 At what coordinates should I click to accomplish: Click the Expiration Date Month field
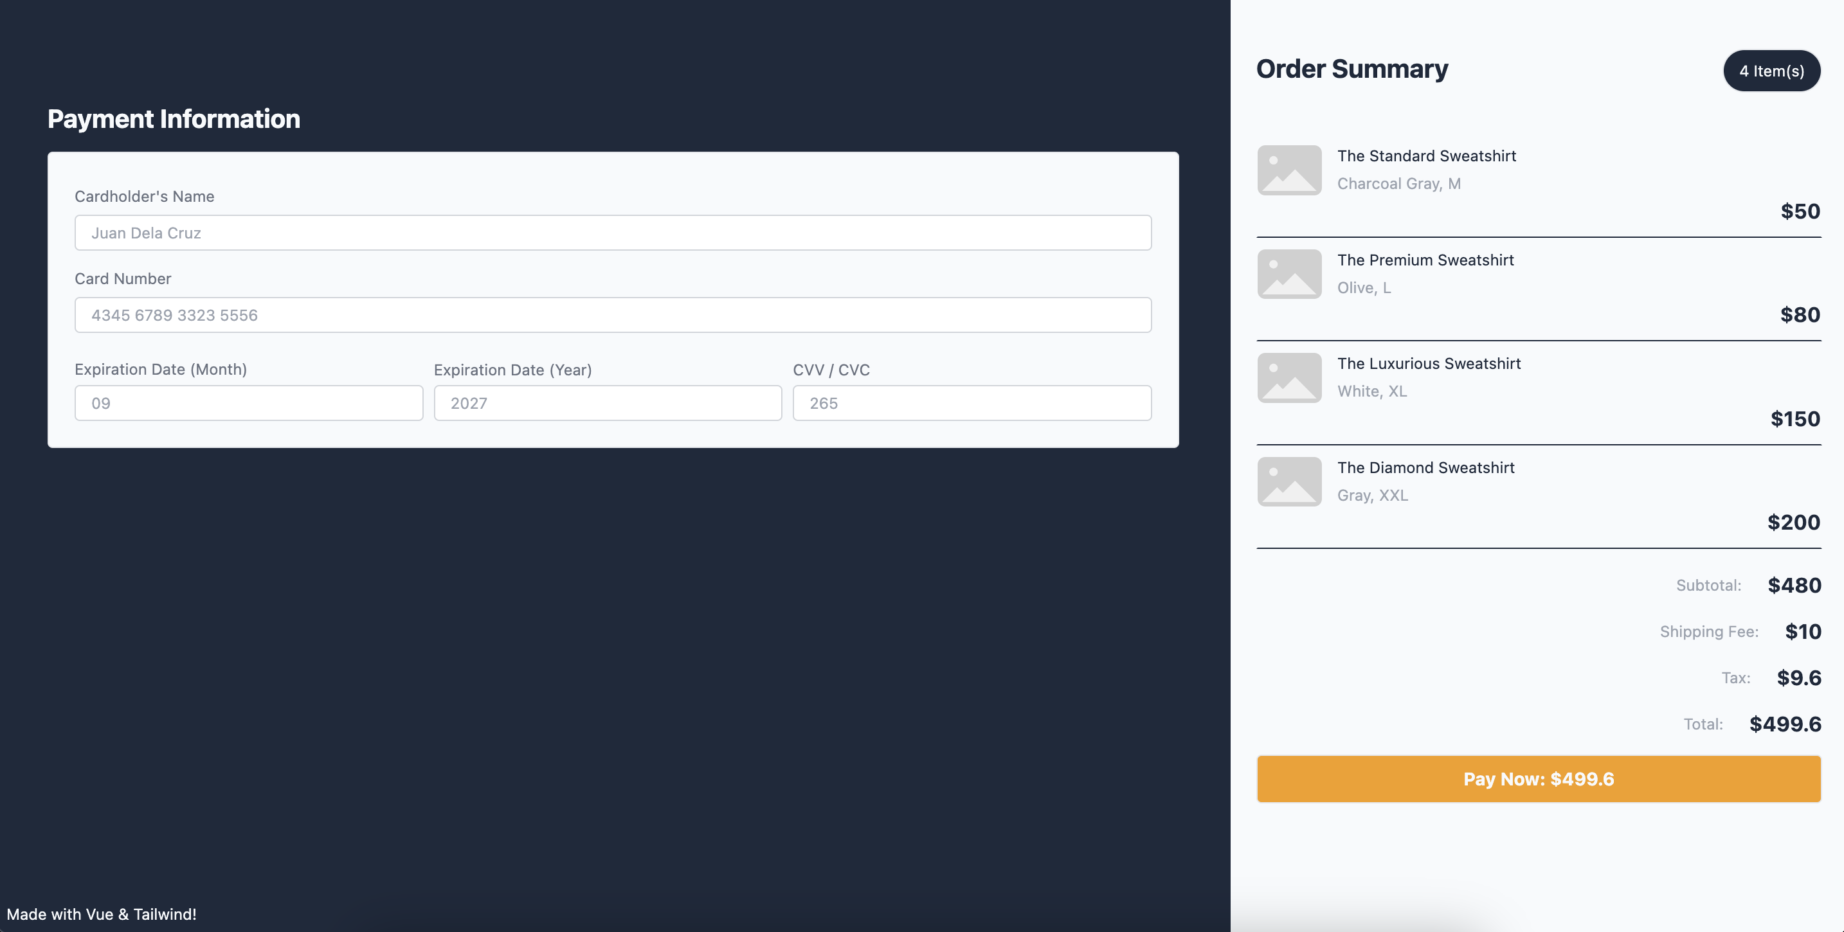tap(248, 403)
